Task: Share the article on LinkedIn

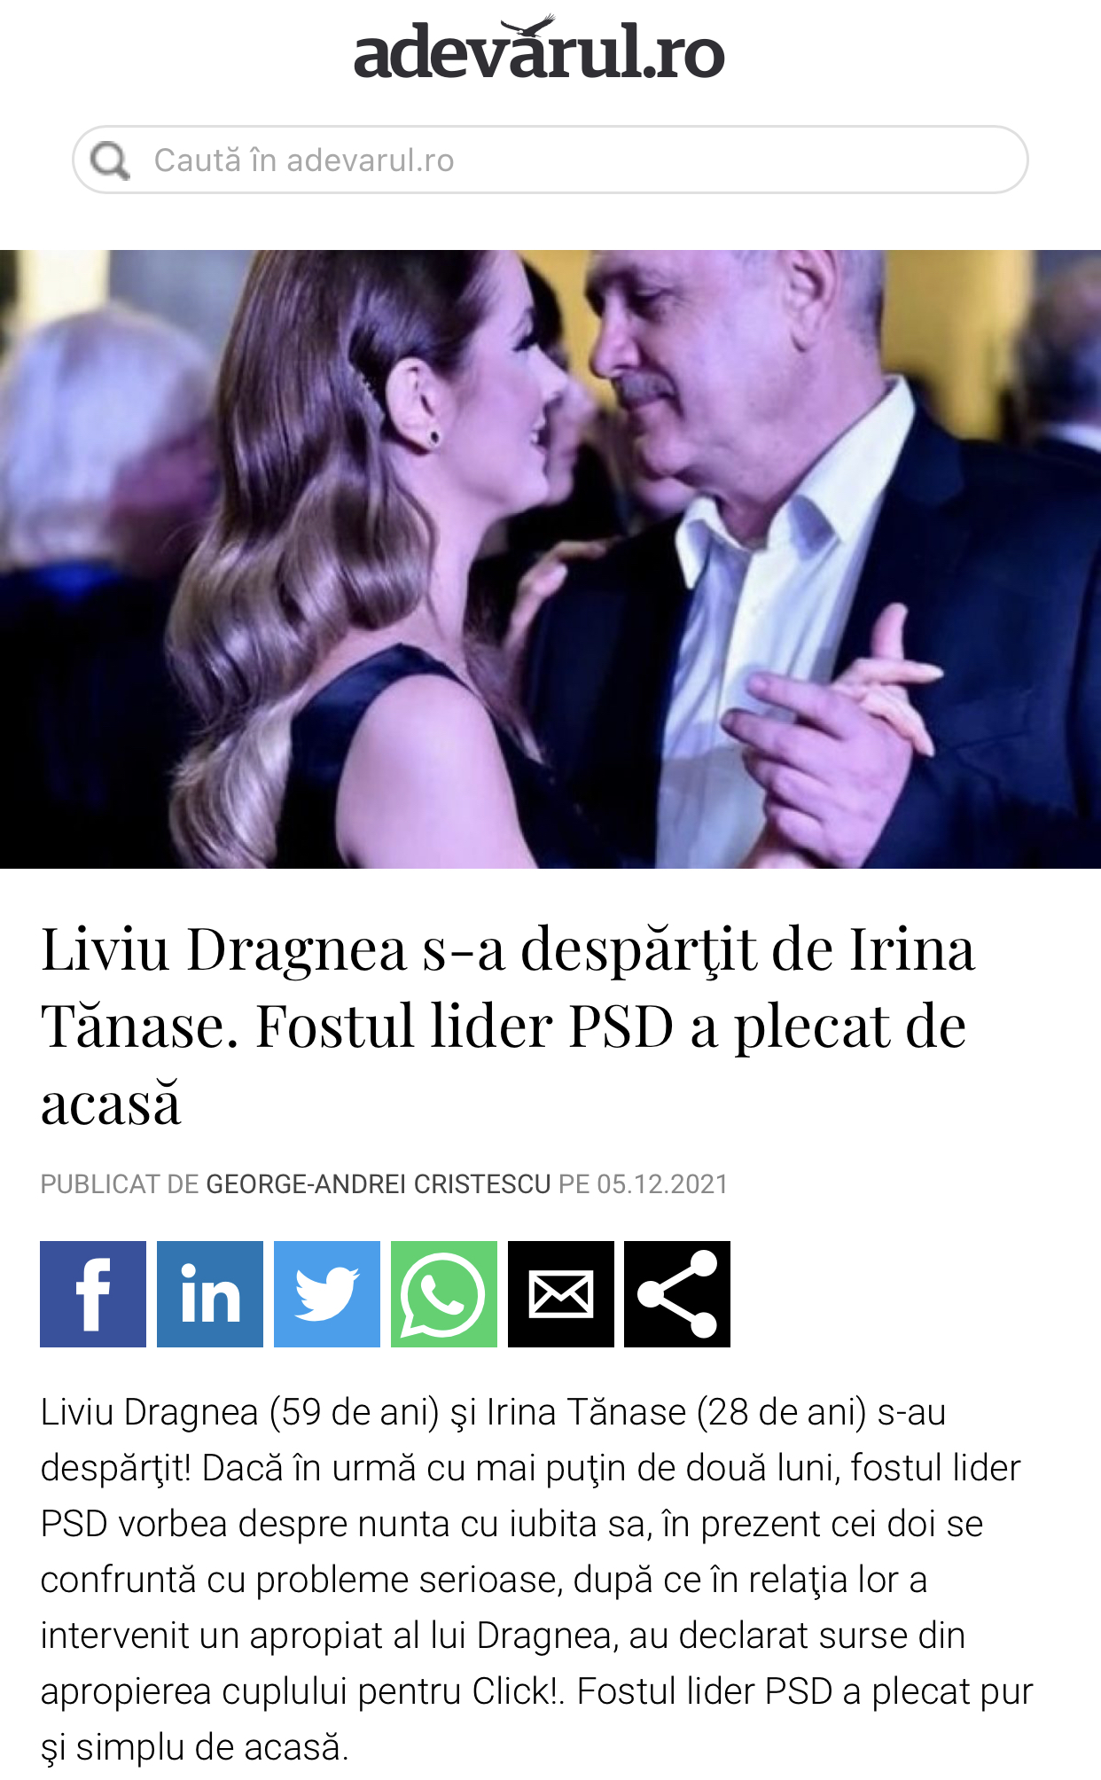Action: click(210, 1294)
